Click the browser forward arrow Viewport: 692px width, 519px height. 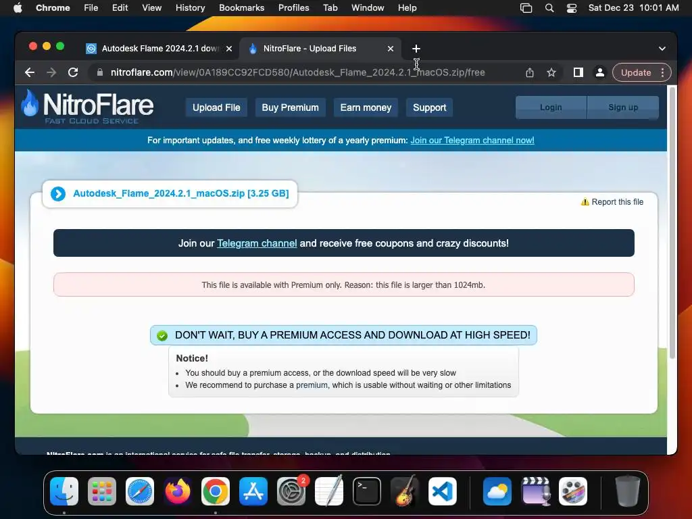coord(51,72)
